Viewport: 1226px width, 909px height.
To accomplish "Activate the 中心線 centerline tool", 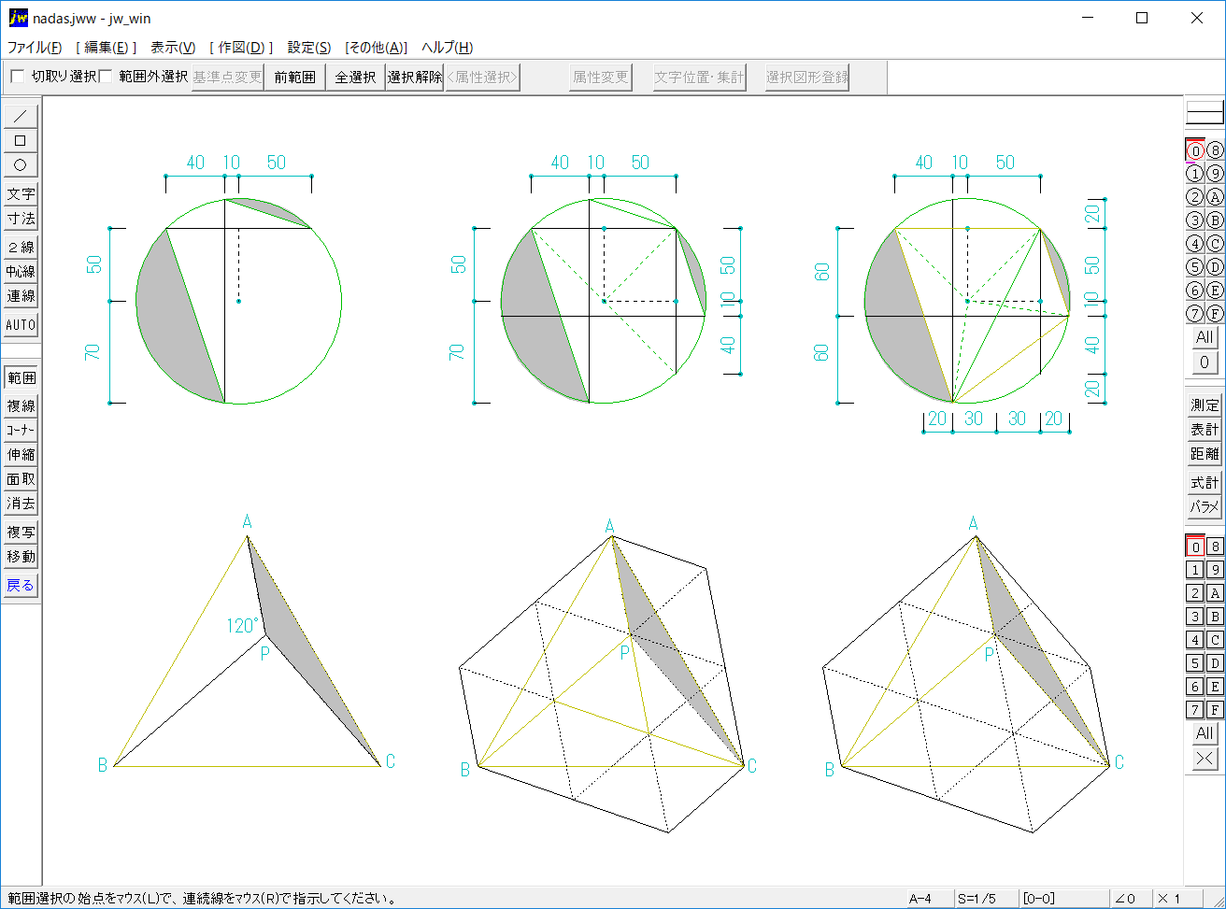I will [x=21, y=272].
